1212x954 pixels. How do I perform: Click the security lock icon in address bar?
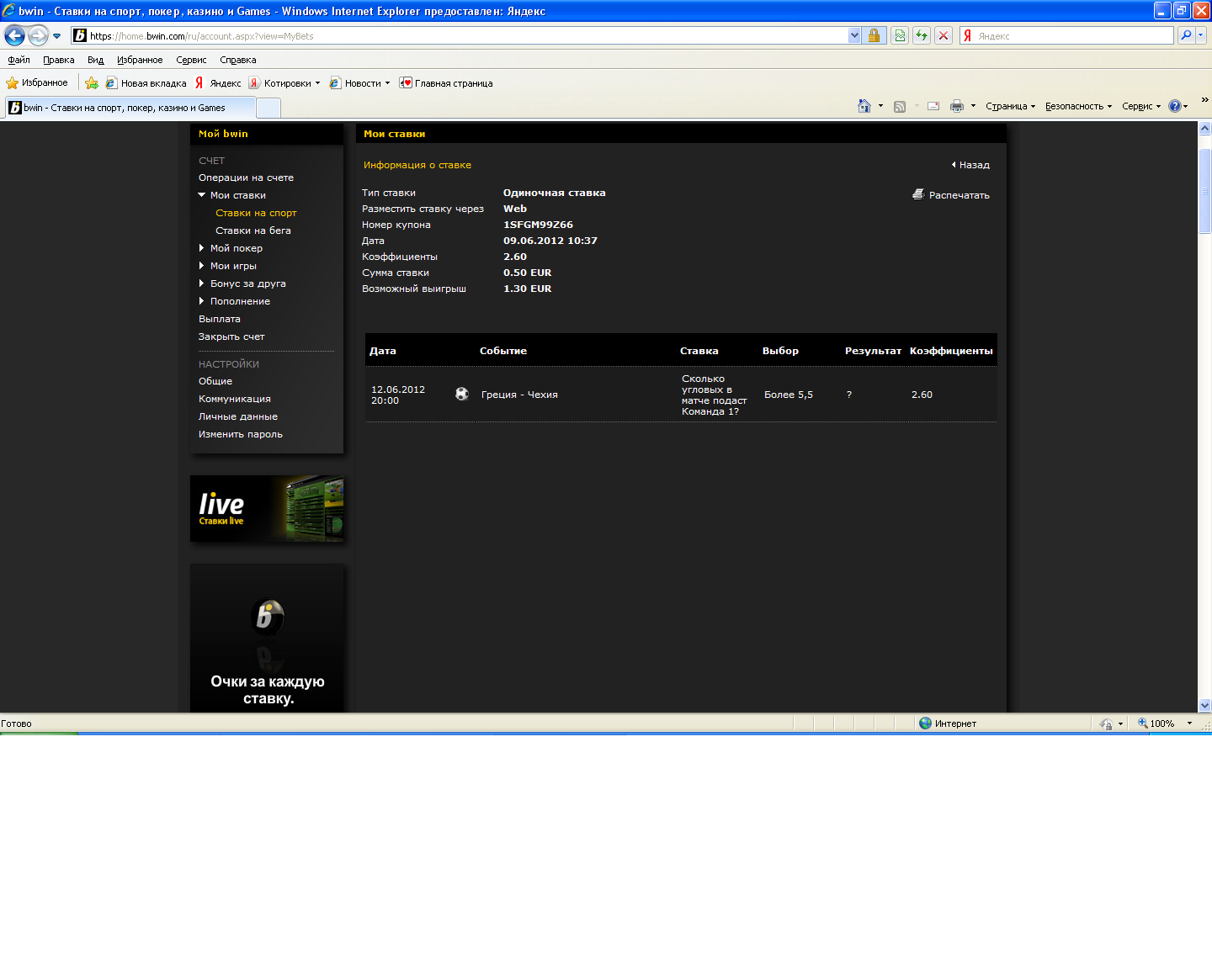(874, 35)
